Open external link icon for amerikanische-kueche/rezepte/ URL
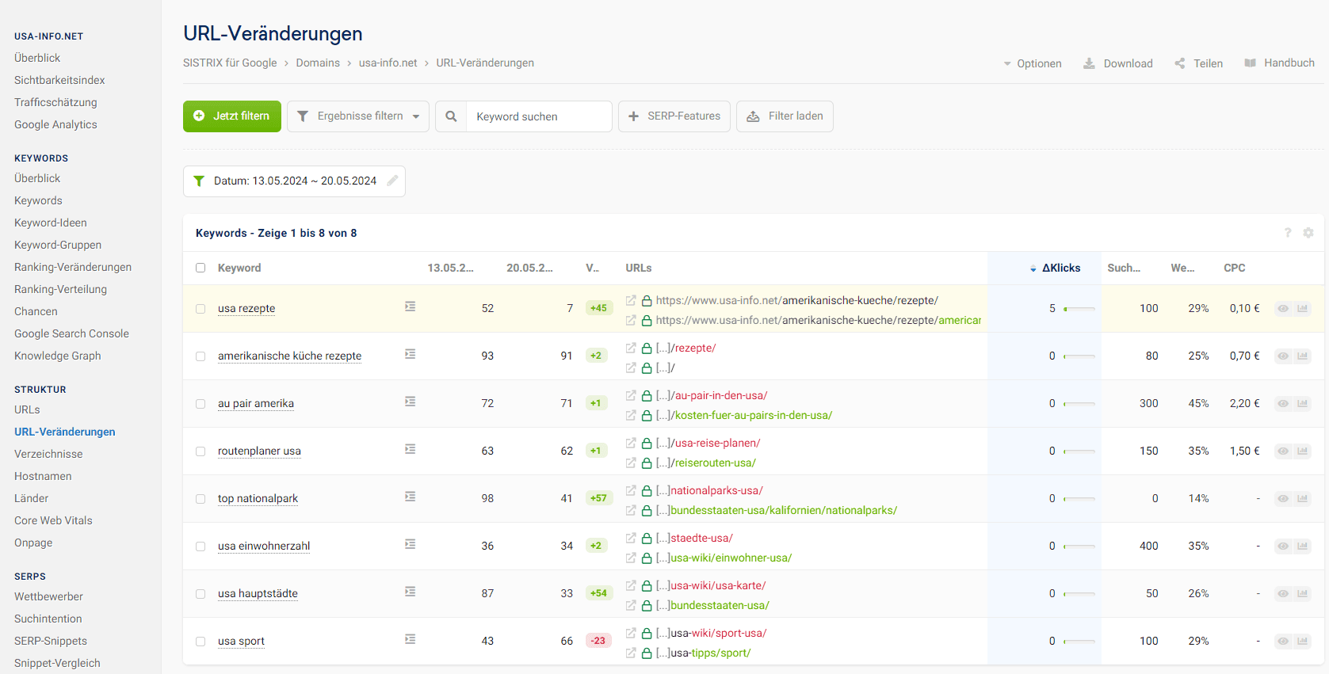Screen dimensions: 1329x674 (x=631, y=300)
